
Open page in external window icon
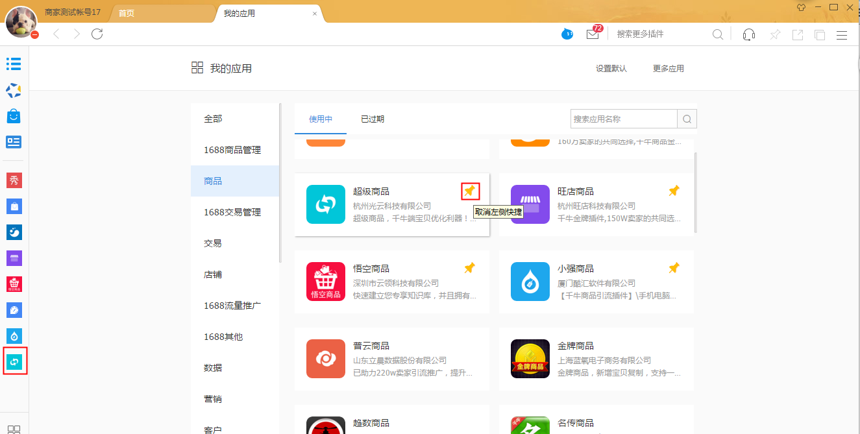(x=798, y=34)
